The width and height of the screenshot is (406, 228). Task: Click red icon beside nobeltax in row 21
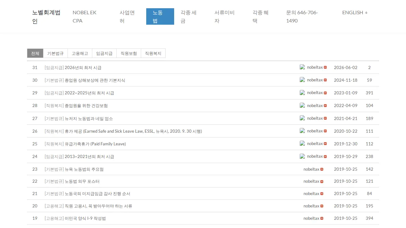pos(322,194)
